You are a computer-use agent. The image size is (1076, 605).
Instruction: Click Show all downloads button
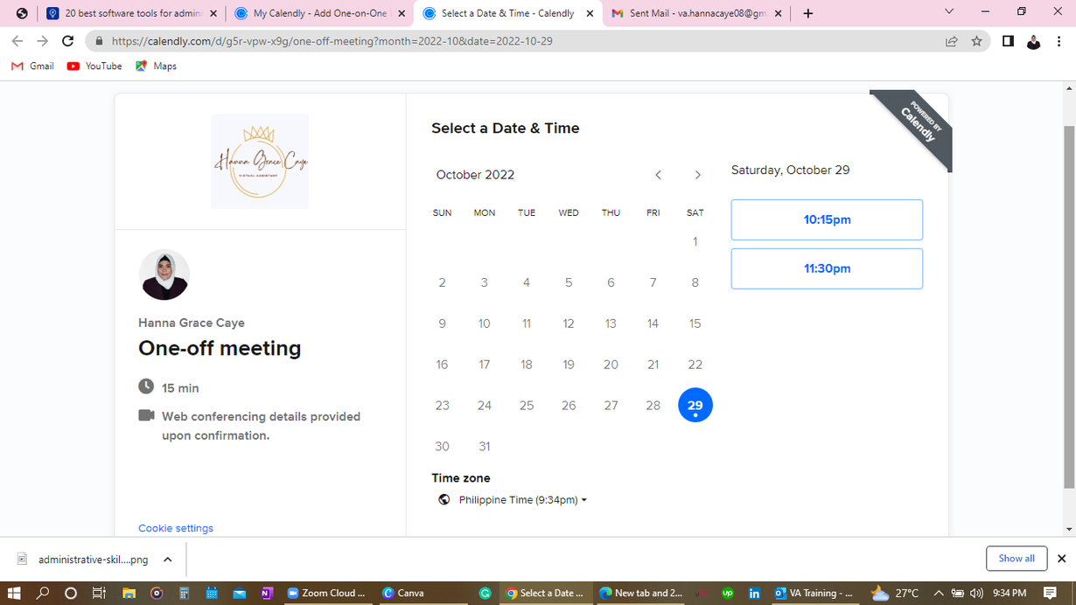1016,559
